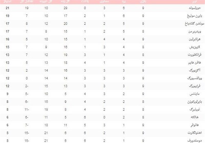Click Dortmund's points value 21
This screenshot has height=143, width=205.
click(6, 8)
